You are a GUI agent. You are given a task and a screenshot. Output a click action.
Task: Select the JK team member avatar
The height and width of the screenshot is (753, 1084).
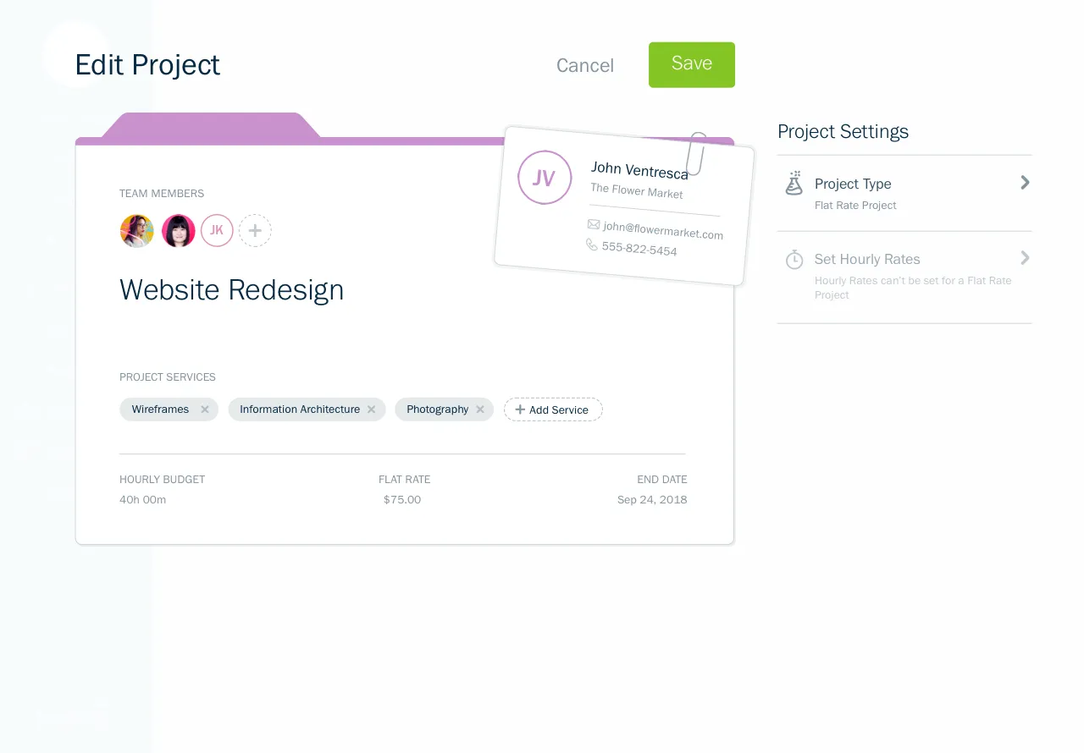tap(217, 230)
